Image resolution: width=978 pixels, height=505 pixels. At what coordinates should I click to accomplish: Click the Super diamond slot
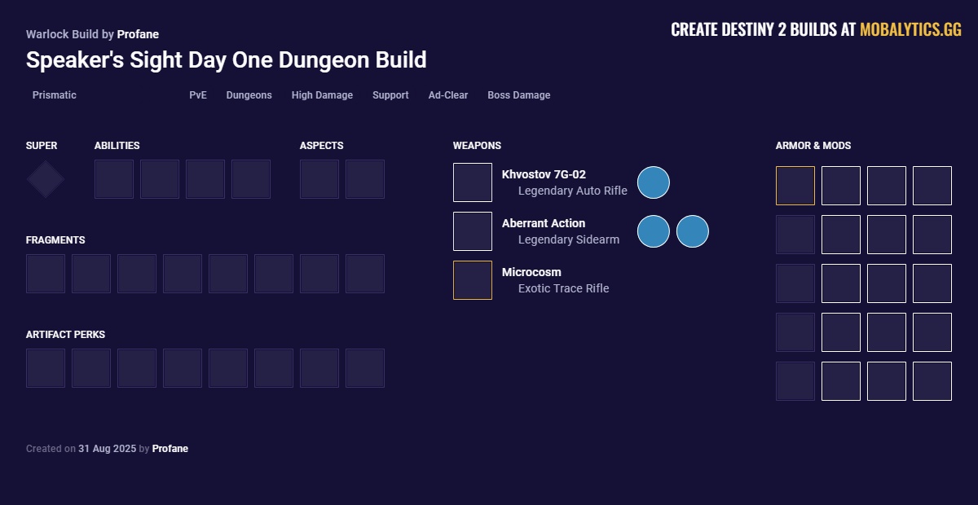[x=45, y=178]
